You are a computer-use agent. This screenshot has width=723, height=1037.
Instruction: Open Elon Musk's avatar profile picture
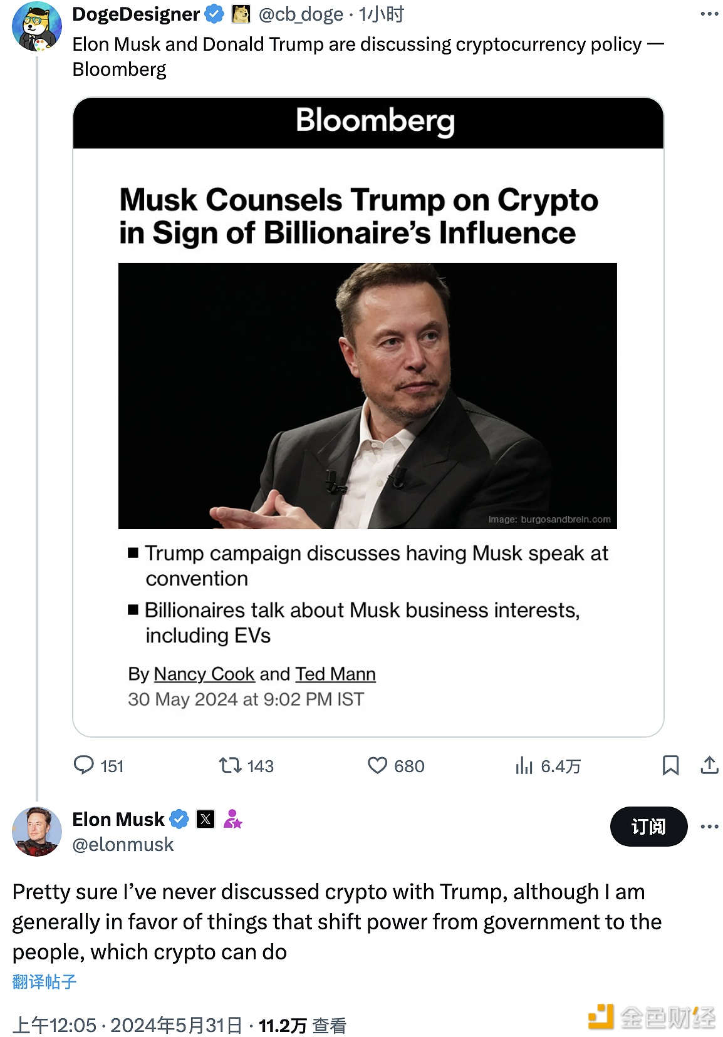point(37,831)
